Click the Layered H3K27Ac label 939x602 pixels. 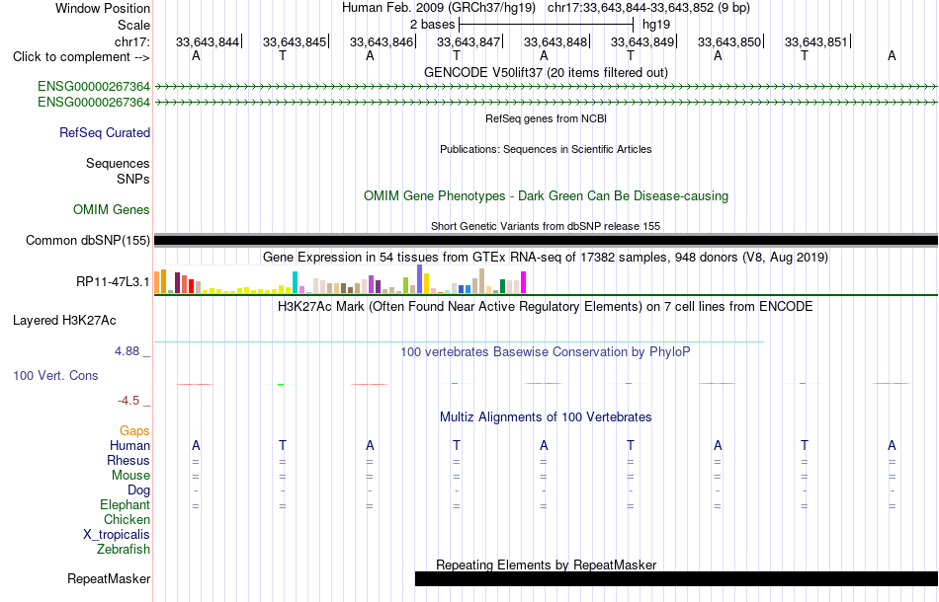pos(64,321)
